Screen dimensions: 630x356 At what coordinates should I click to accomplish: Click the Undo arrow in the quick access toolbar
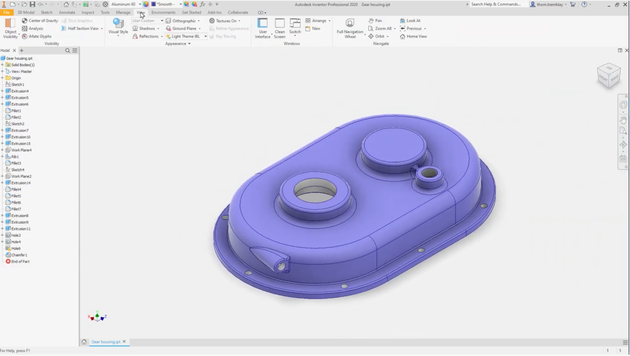click(41, 4)
